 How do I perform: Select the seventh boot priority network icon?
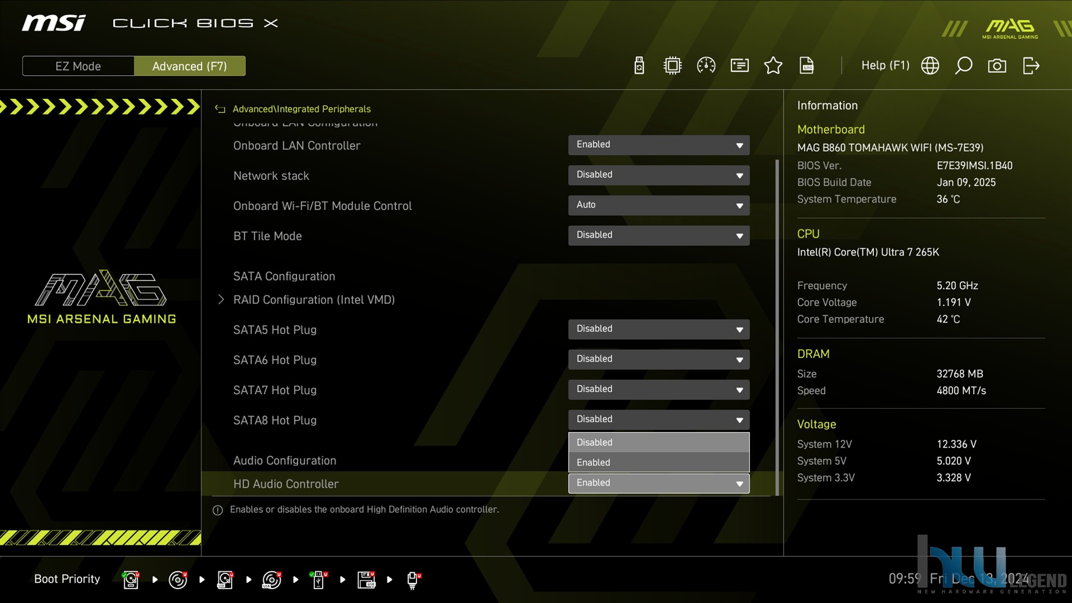click(413, 579)
